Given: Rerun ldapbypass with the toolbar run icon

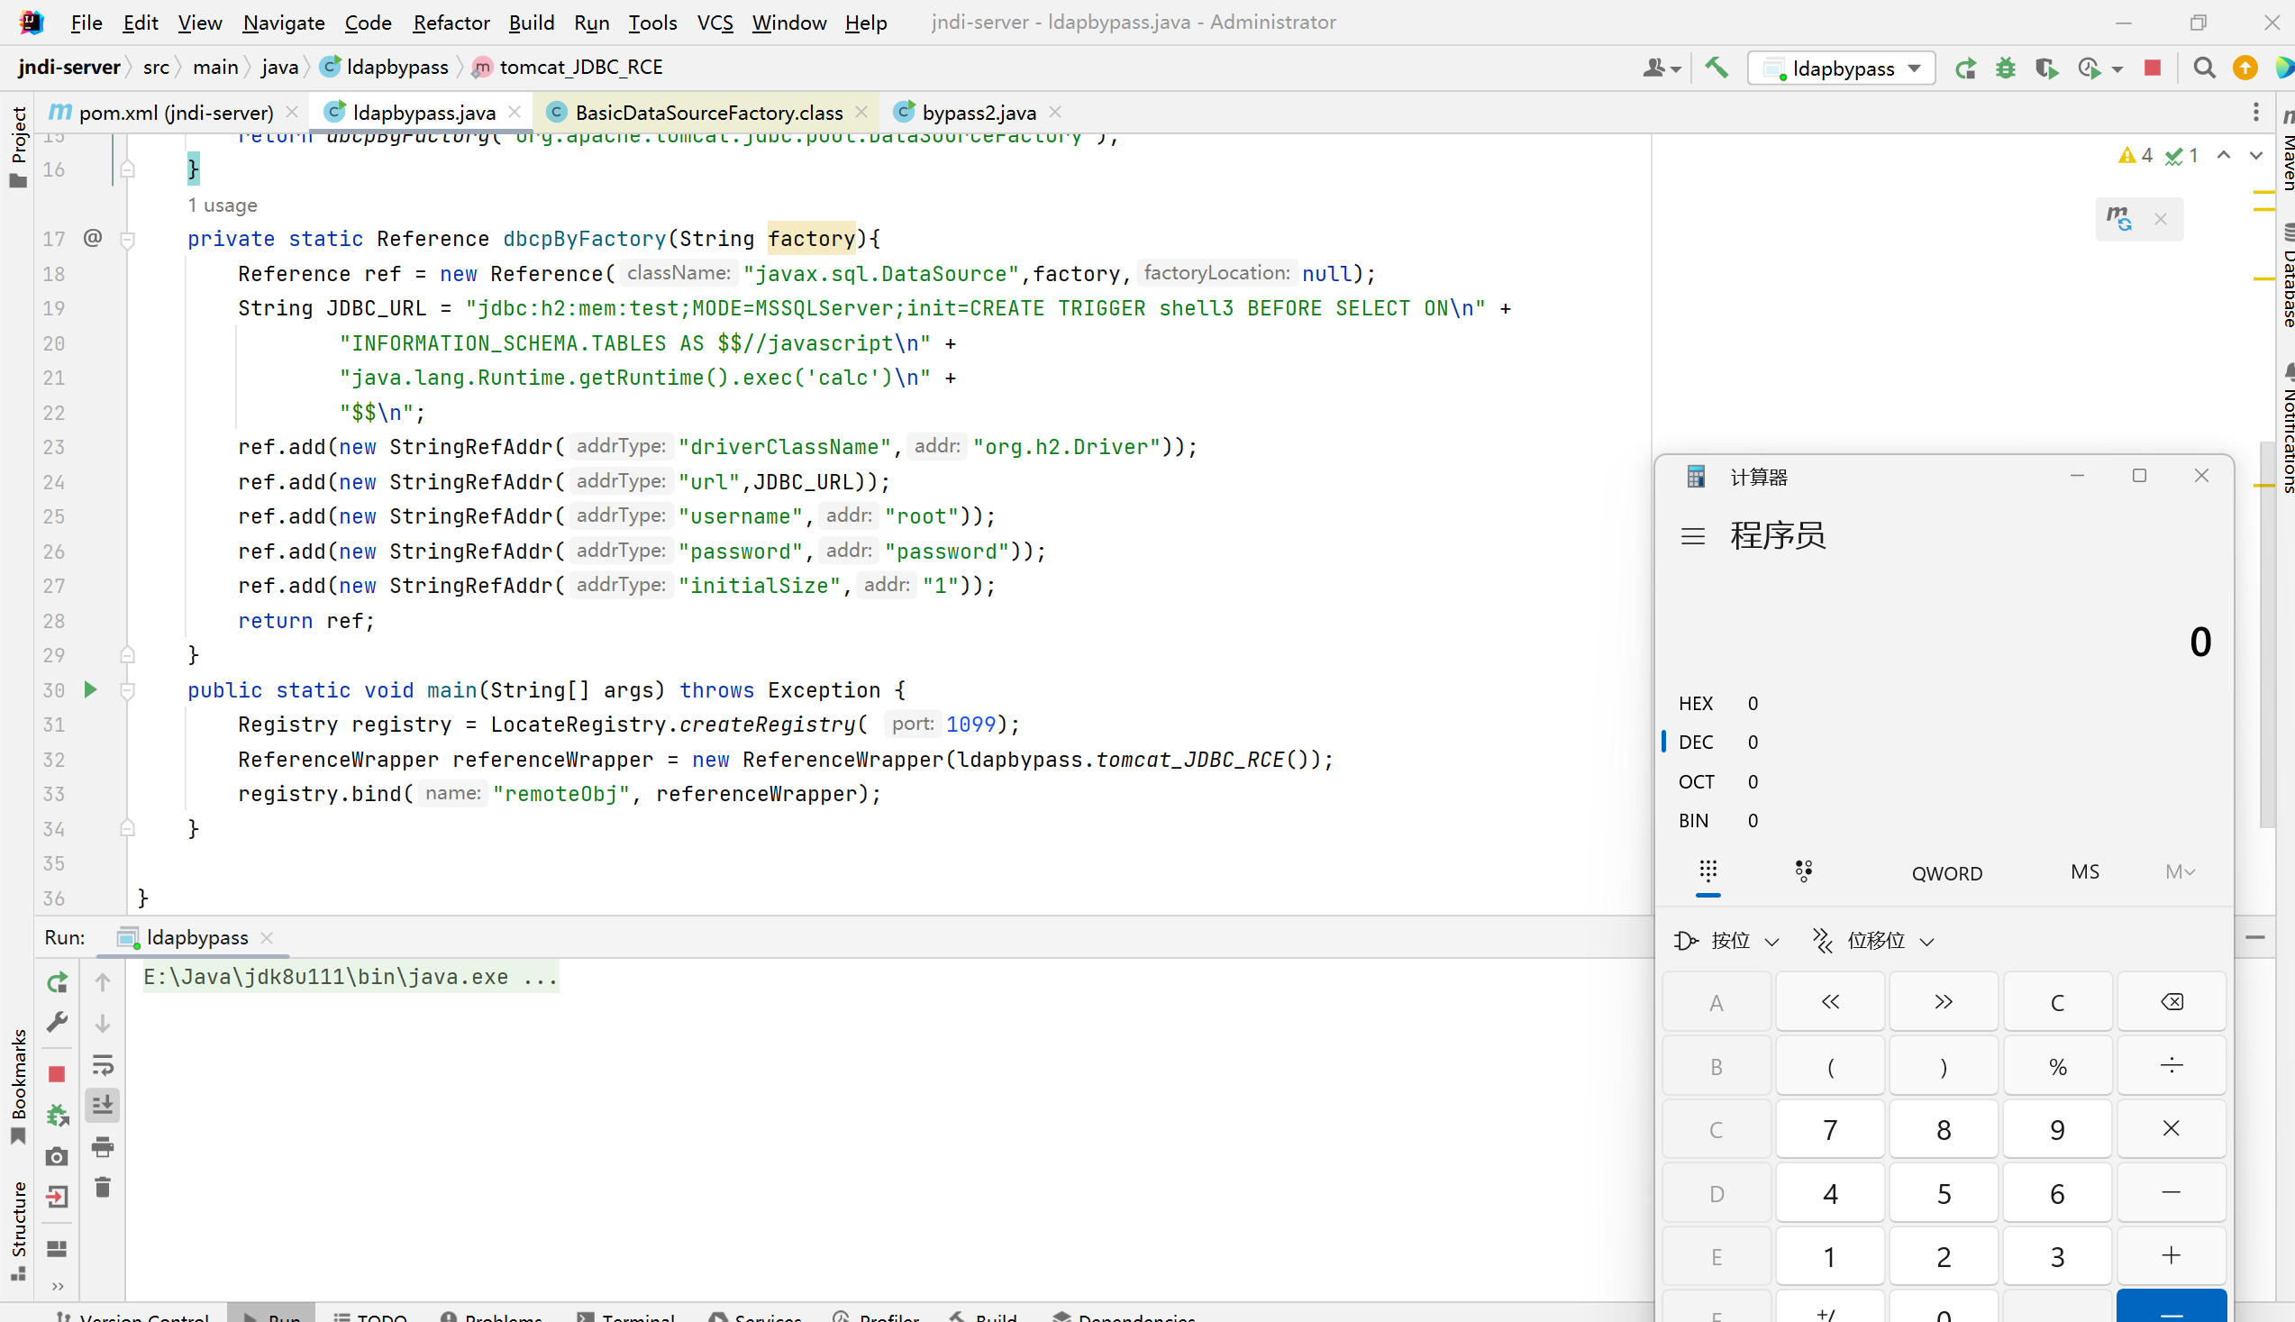Looking at the screenshot, I should point(1965,68).
